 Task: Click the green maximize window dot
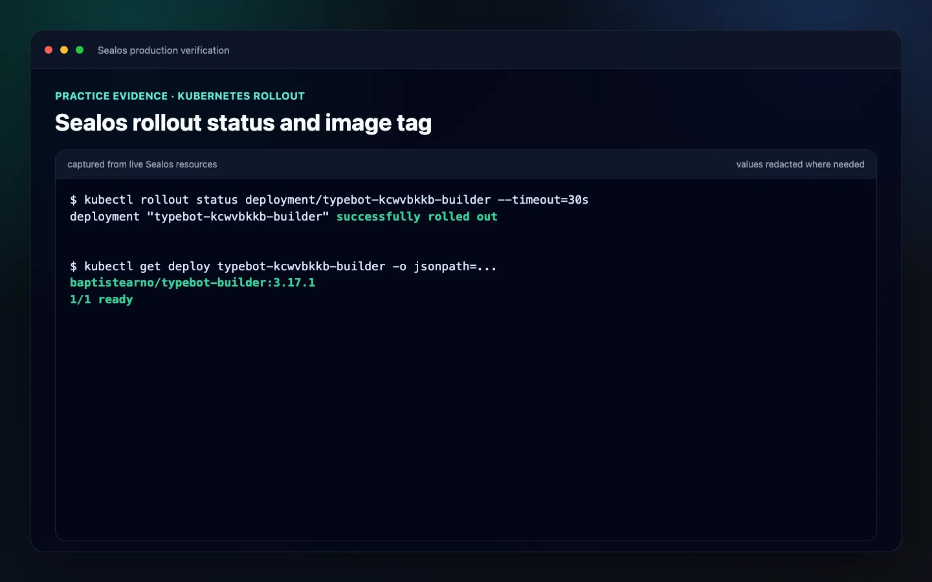coord(80,50)
